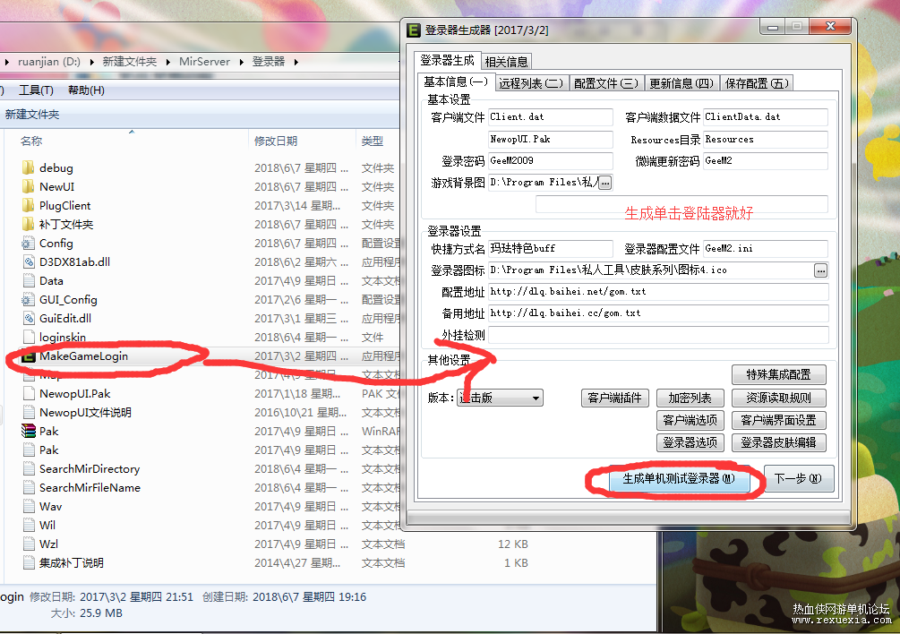Click the Wav text file icon
Image resolution: width=900 pixels, height=634 pixels.
(28, 507)
